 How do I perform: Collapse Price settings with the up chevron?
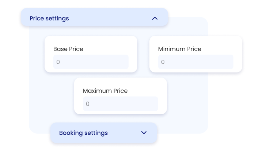[x=155, y=18]
